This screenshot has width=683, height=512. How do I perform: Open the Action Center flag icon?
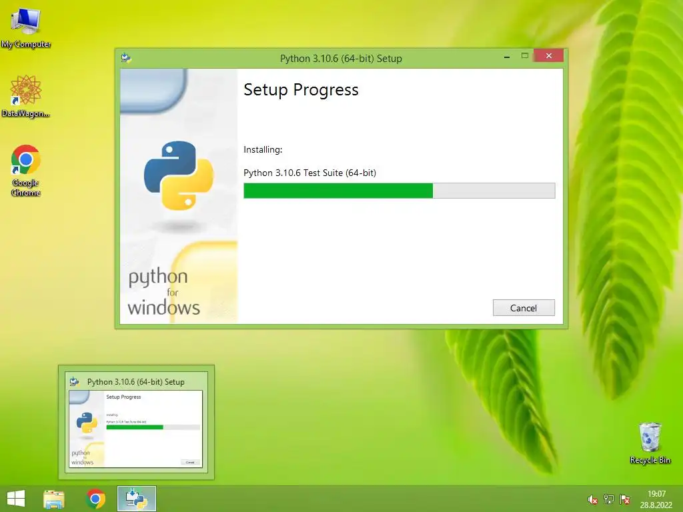[625, 499]
